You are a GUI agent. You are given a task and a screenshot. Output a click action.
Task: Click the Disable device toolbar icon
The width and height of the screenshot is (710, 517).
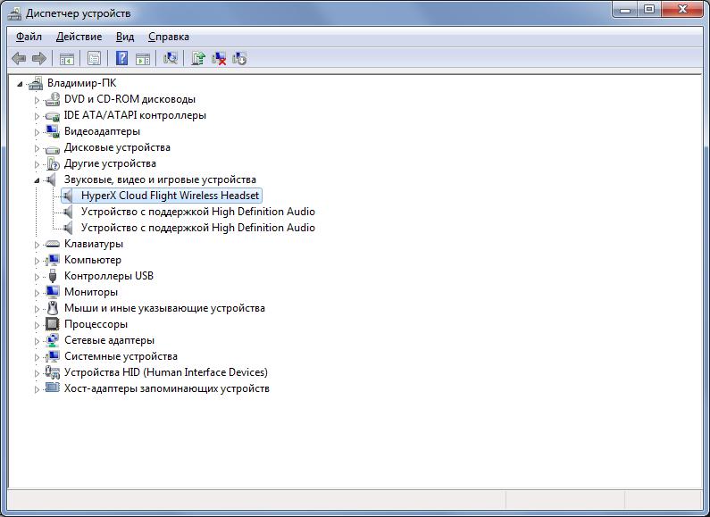click(239, 58)
